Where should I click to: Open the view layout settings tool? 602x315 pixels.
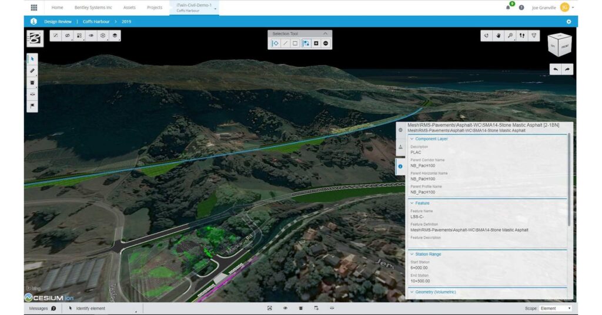coord(79,36)
